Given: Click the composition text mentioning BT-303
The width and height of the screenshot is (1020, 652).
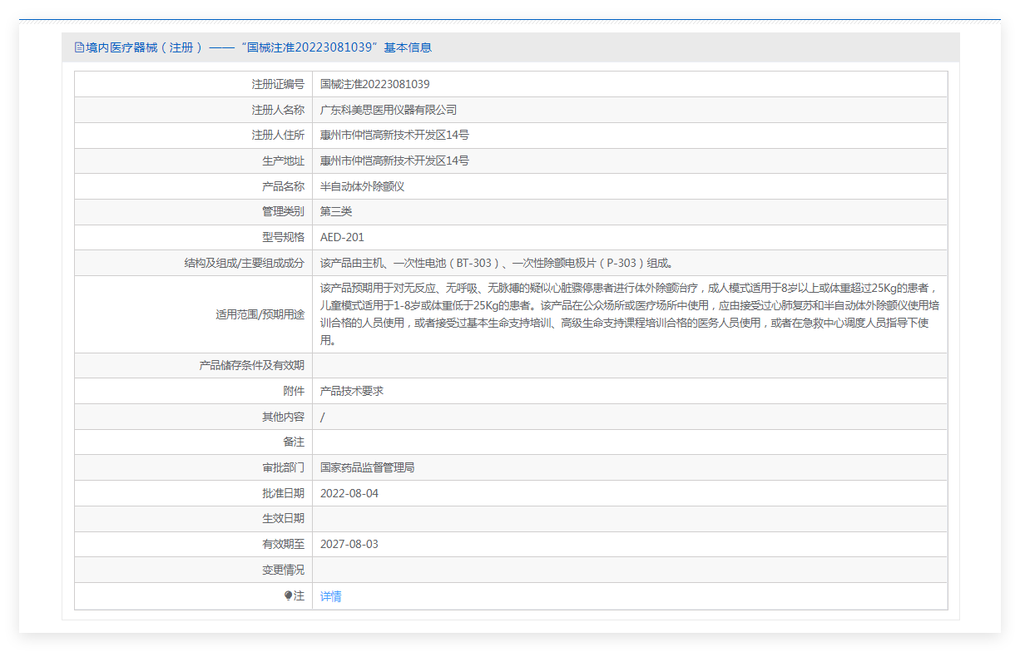Looking at the screenshot, I should coord(497,263).
